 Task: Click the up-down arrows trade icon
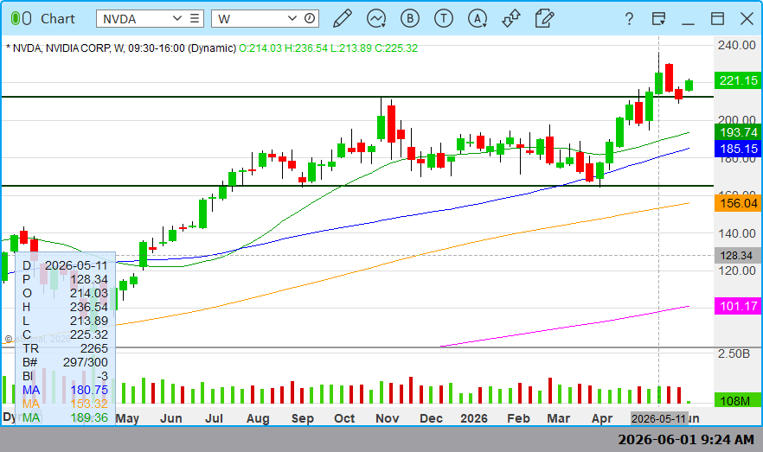pyautogui.click(x=511, y=18)
